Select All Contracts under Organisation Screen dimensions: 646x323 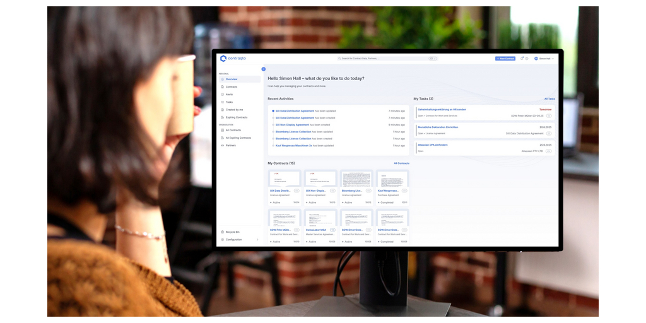(x=233, y=131)
